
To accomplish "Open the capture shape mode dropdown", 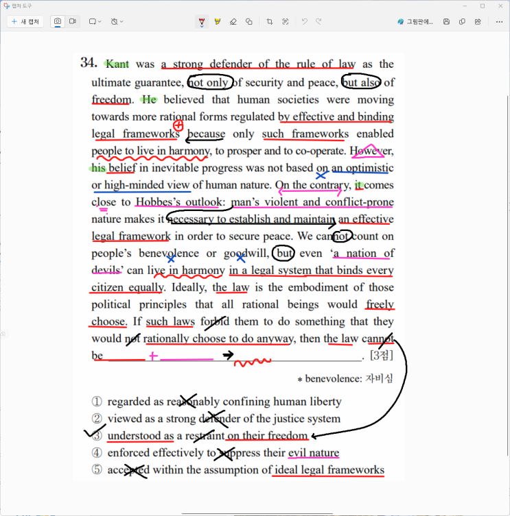I will click(x=95, y=22).
